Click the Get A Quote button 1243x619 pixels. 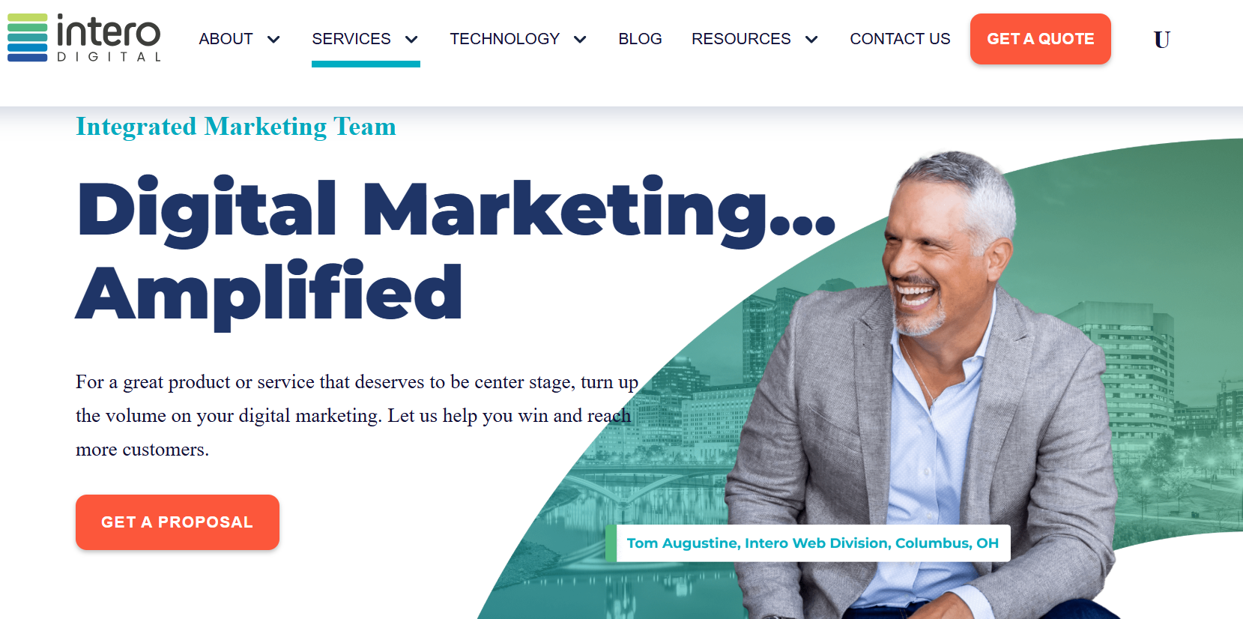(x=1041, y=39)
